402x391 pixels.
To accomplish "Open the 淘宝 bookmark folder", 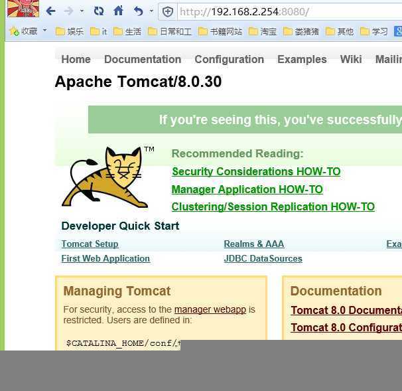I will pyautogui.click(x=263, y=32).
